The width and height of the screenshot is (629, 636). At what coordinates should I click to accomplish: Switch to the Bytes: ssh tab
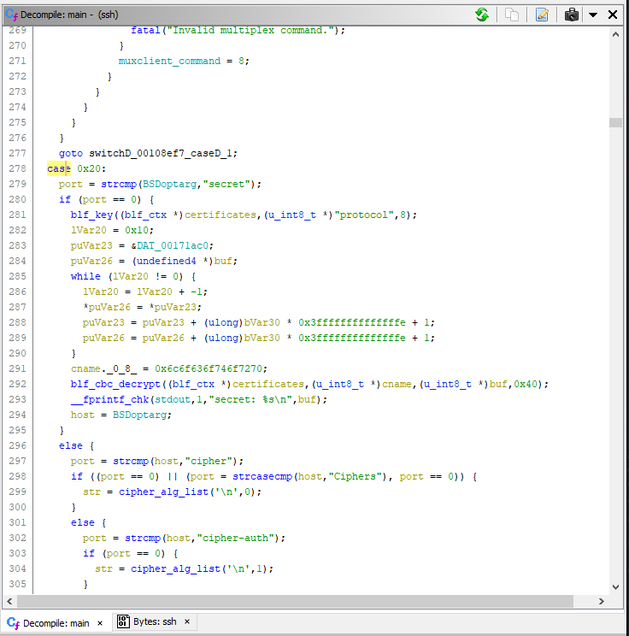pyautogui.click(x=155, y=621)
